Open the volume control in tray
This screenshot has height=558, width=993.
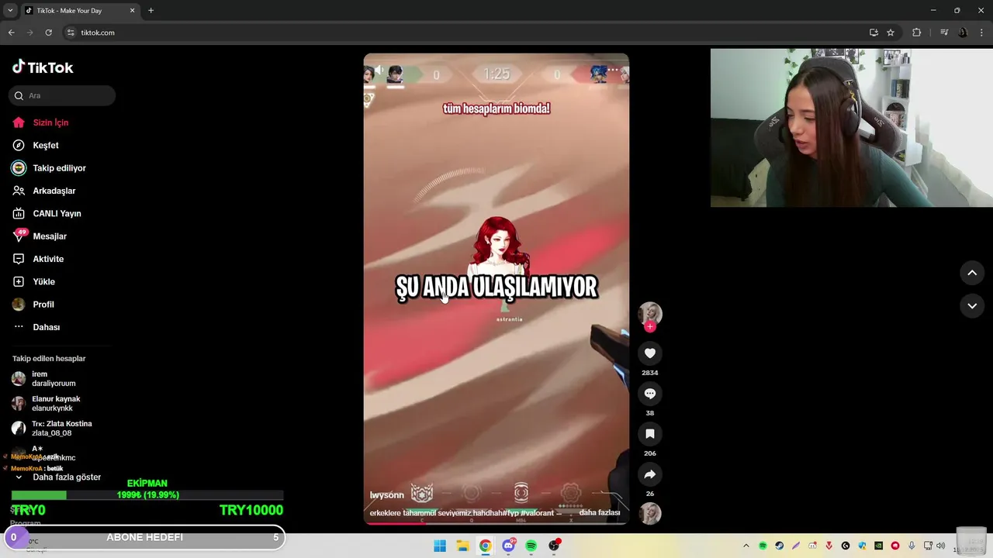coord(940,546)
